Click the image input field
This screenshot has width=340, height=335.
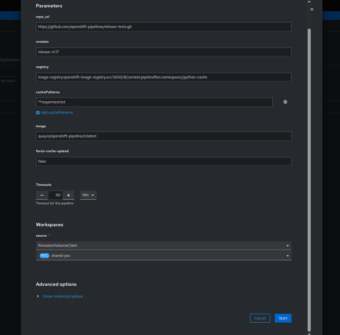(164, 136)
